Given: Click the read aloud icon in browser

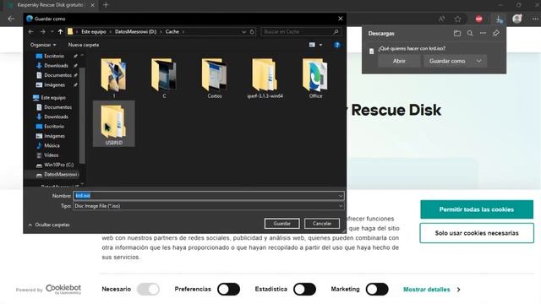Looking at the screenshot, I should click(x=441, y=19).
